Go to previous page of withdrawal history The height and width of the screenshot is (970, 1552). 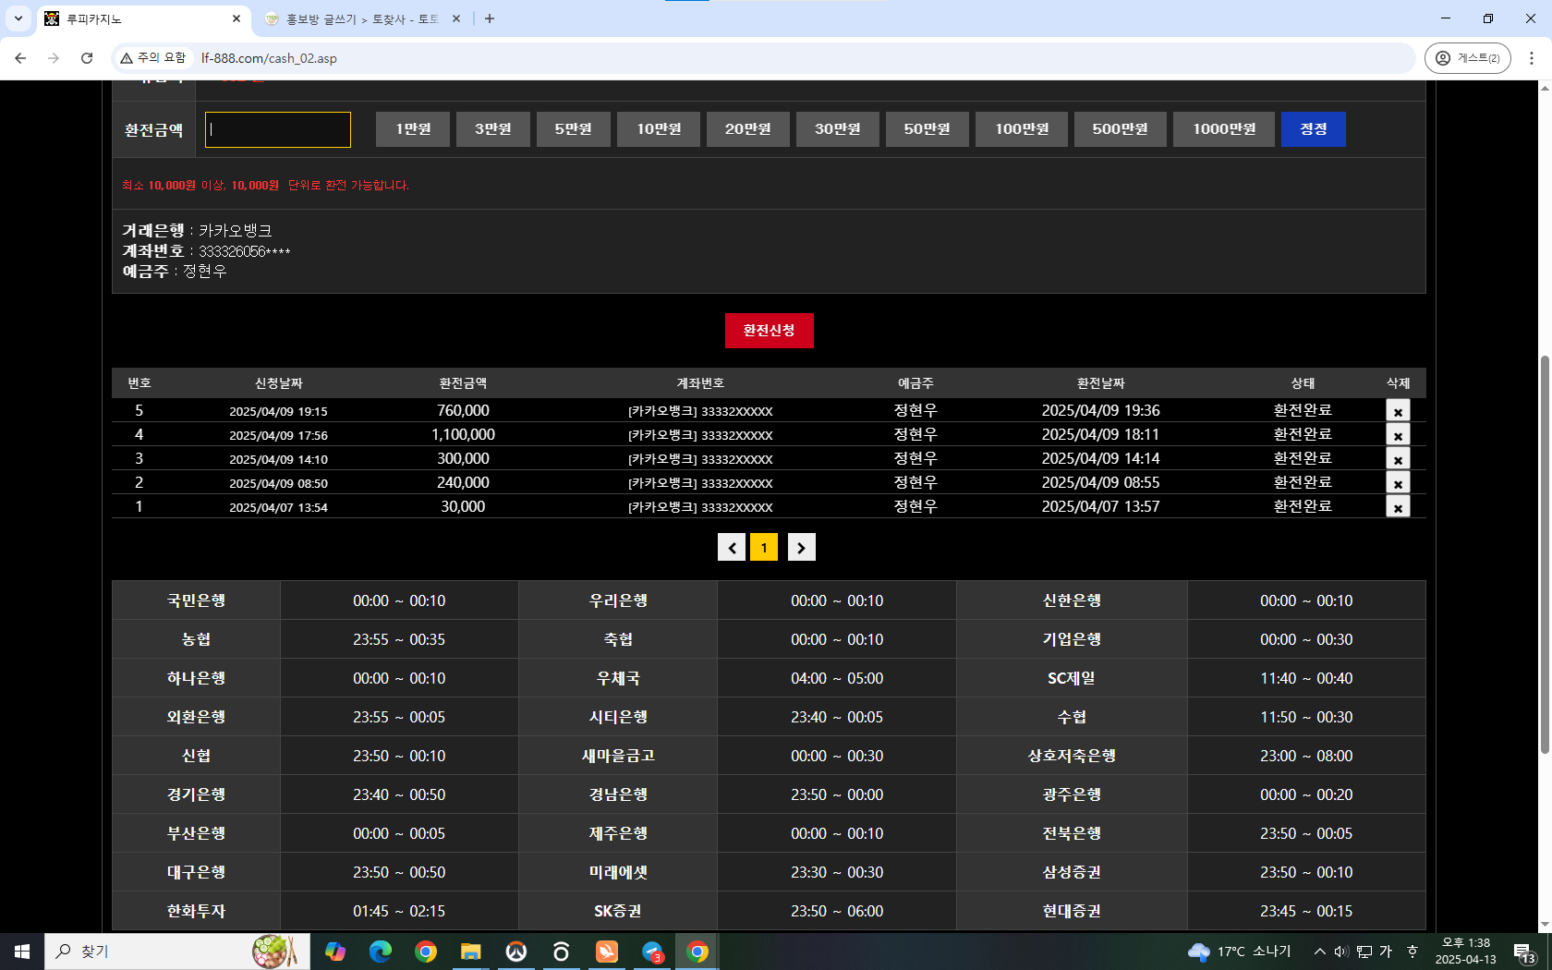(732, 547)
